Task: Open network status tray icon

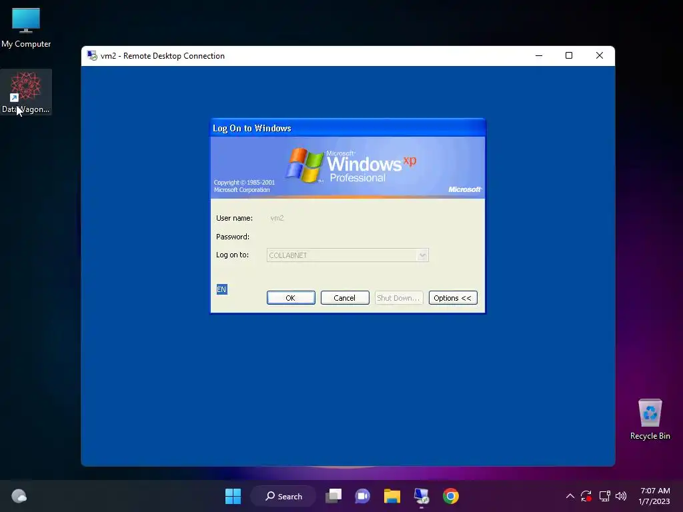Action: click(604, 496)
